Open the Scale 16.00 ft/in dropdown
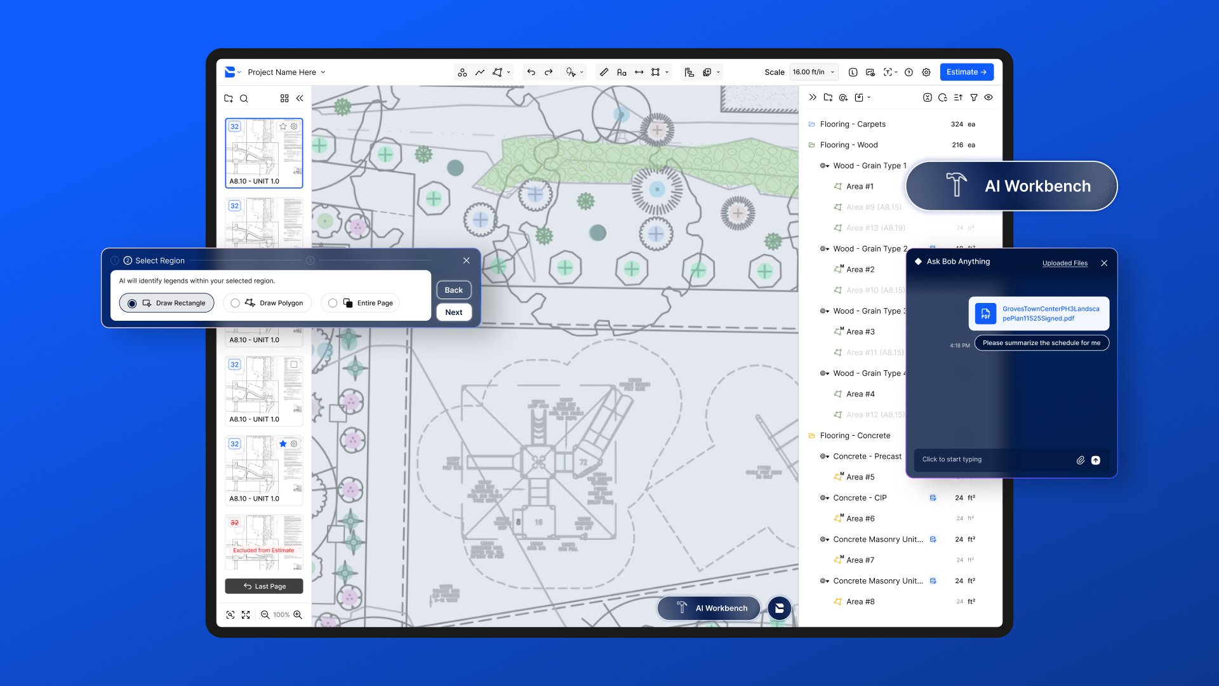Viewport: 1219px width, 686px height. (813, 72)
